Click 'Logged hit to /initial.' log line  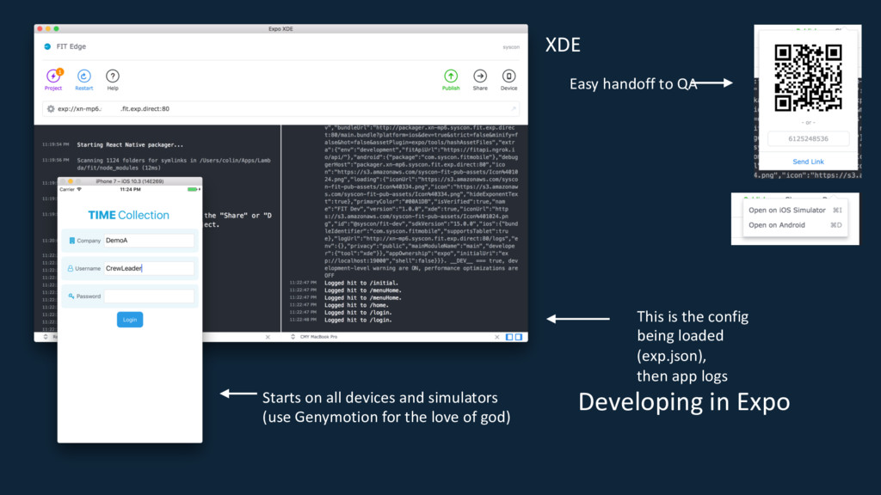361,283
